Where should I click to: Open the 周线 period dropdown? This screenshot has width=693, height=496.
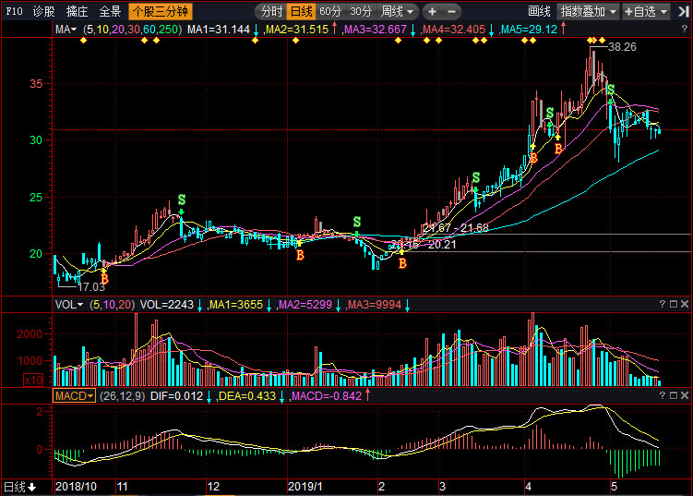(398, 12)
